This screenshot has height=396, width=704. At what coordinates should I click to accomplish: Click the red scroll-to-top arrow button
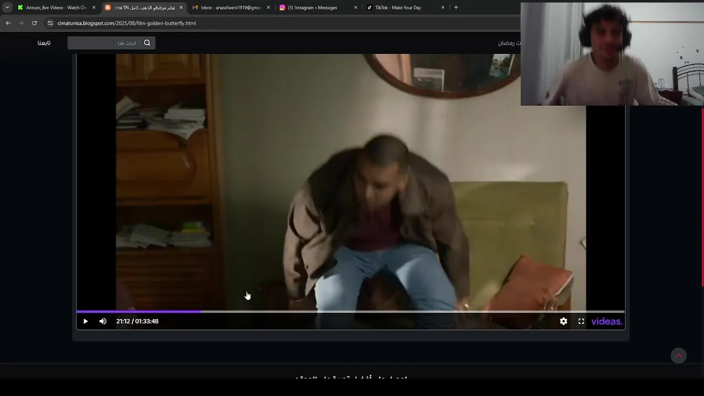pos(679,355)
